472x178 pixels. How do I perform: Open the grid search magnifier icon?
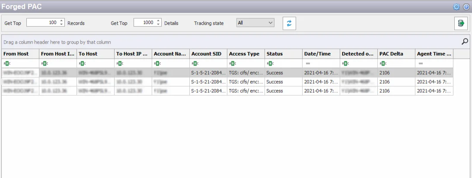click(x=465, y=42)
